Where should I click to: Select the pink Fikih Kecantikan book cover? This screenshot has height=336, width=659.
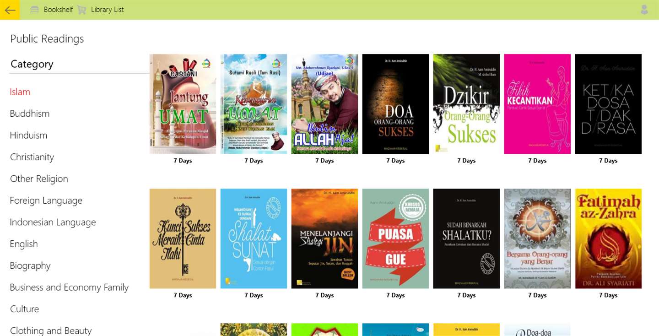537,104
